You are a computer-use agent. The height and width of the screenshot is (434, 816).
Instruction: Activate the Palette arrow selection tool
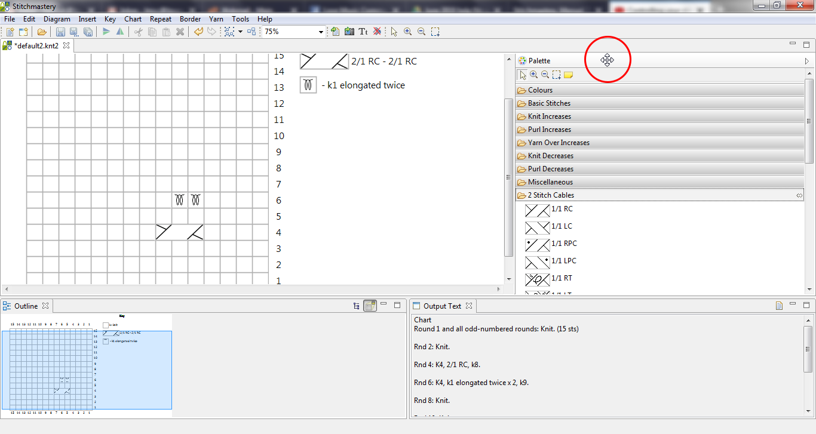[x=523, y=75]
